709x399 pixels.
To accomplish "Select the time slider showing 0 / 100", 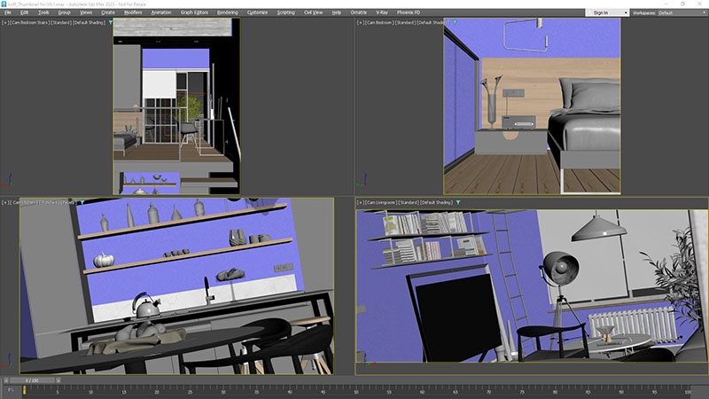I will 32,380.
